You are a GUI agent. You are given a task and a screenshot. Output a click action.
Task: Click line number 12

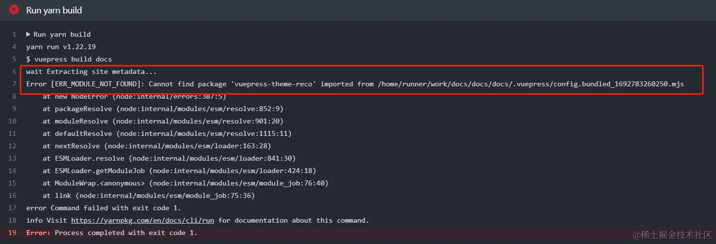click(12, 146)
